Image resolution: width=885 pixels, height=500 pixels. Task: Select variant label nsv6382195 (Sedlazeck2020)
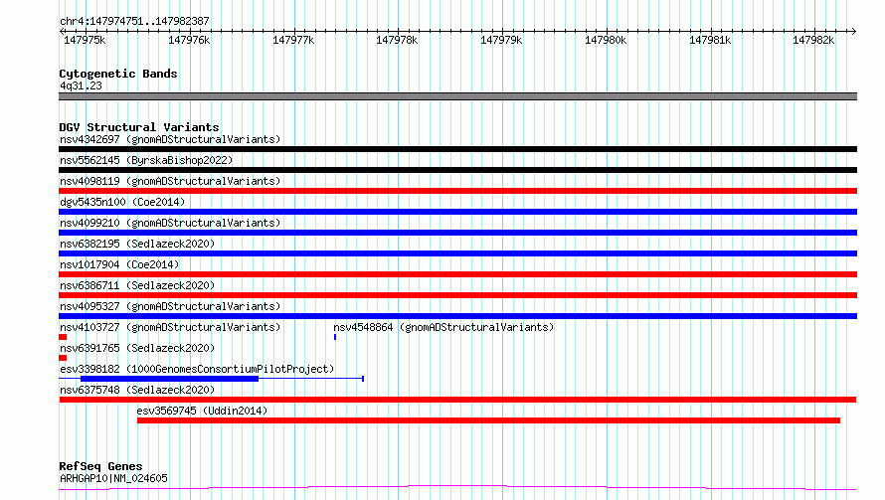click(137, 244)
